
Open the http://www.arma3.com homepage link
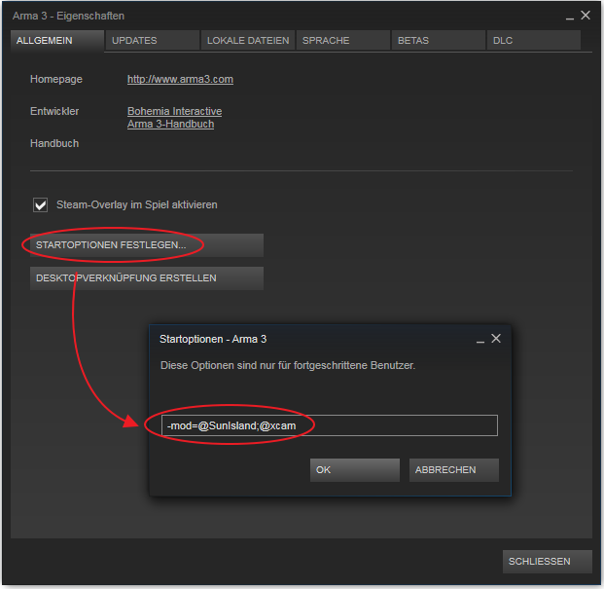point(180,80)
